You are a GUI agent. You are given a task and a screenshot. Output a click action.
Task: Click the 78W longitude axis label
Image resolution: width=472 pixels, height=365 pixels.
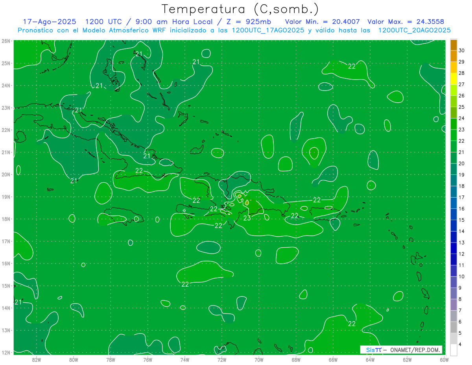coord(111,359)
